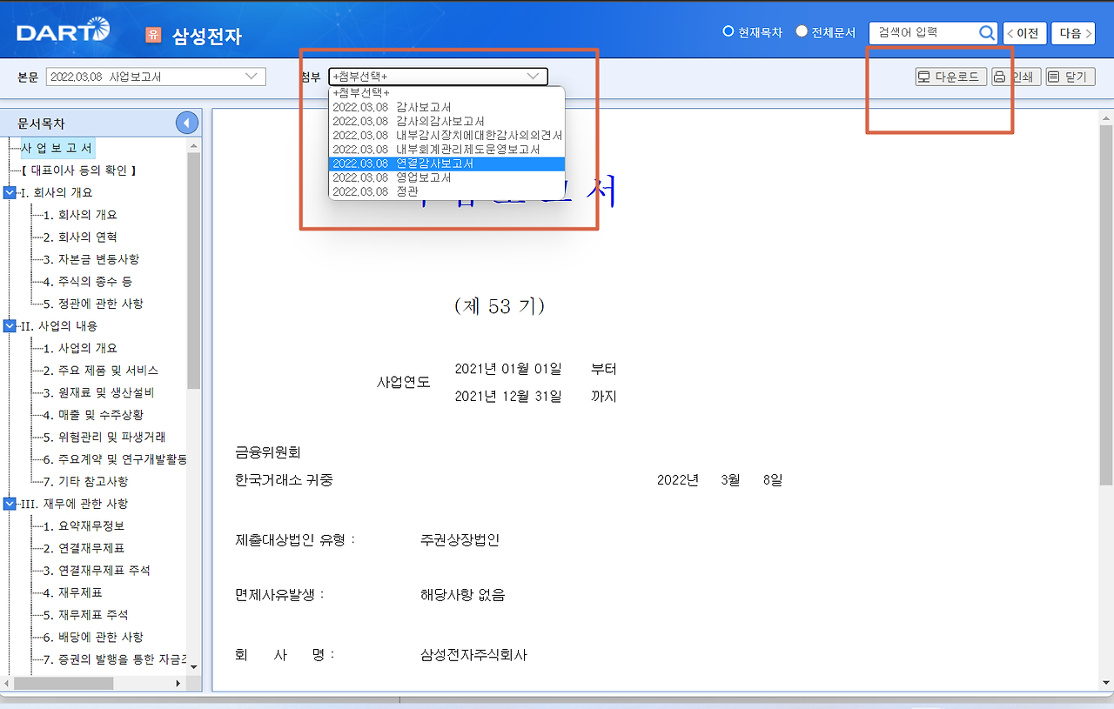
Task: Open section 4. 매출 및 수주상황
Action: (x=93, y=415)
